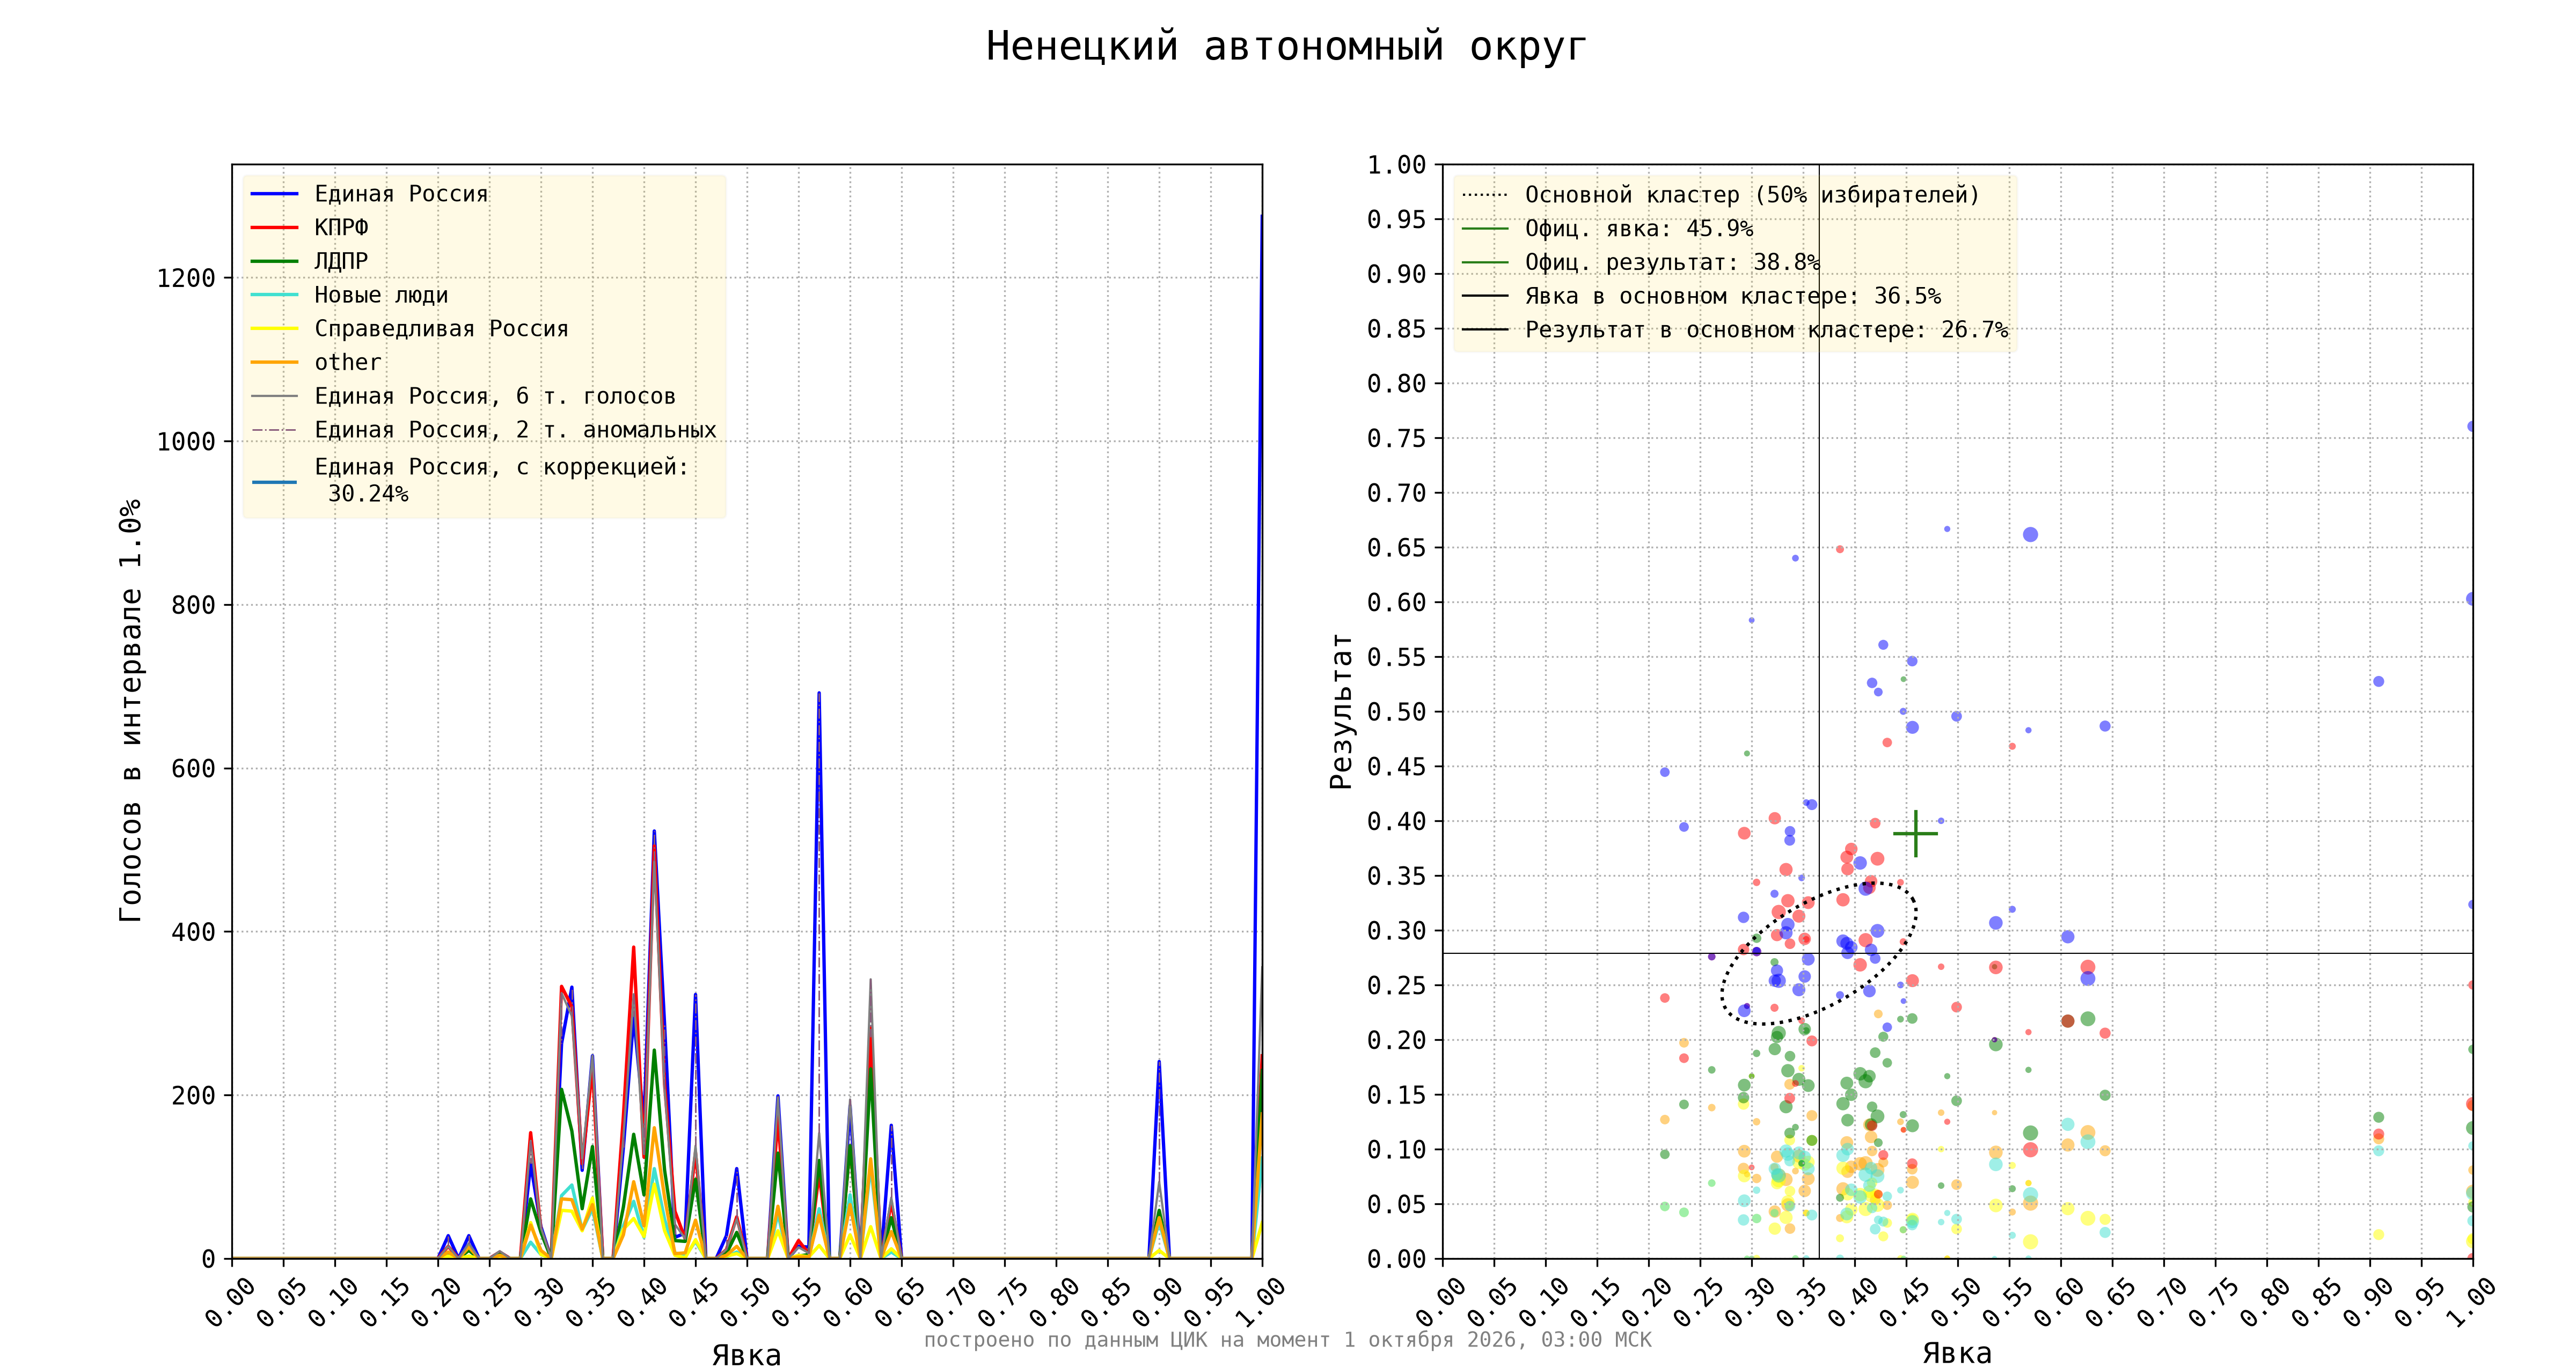
Task: Click the Офиц. явка 45.9% legend label
Action: pos(1639,229)
